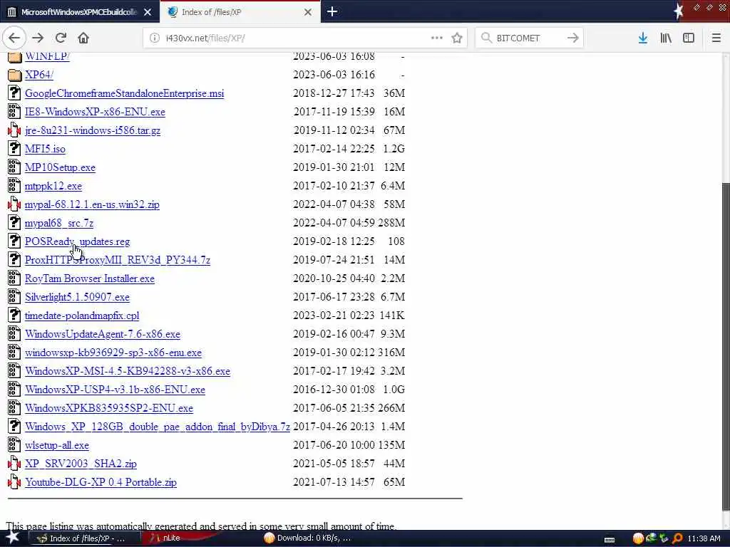Click the mtppk12.exe link
The width and height of the screenshot is (730, 547).
coord(53,186)
